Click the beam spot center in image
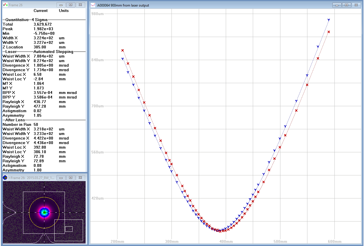This screenshot has width=364, height=246. coord(44,212)
